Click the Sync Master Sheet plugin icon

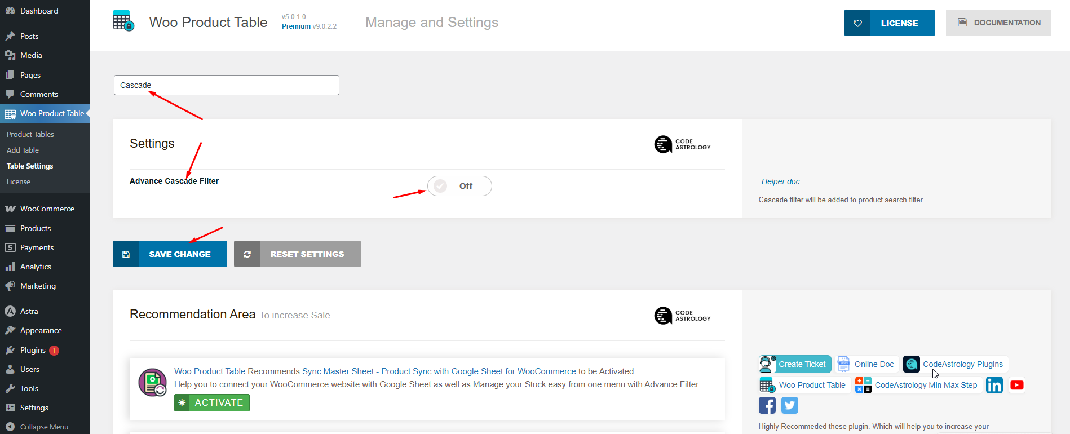[152, 383]
